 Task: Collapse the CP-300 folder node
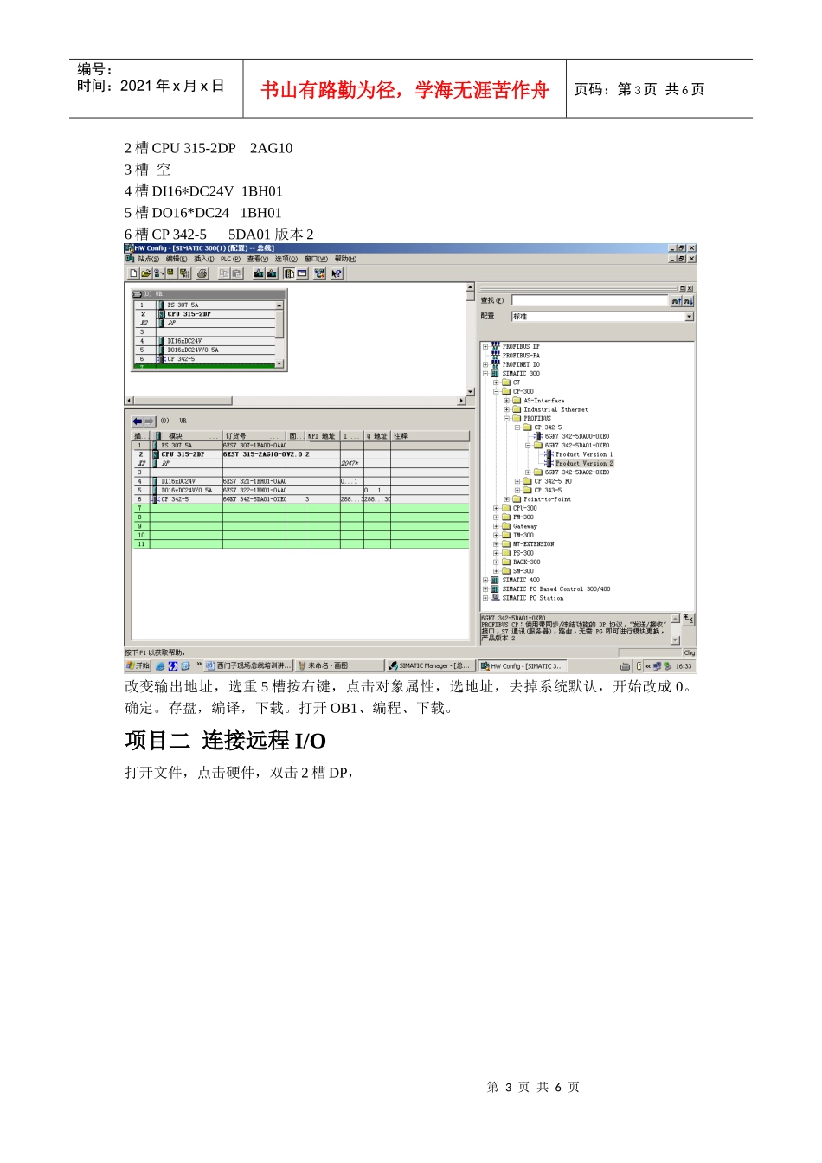(496, 391)
